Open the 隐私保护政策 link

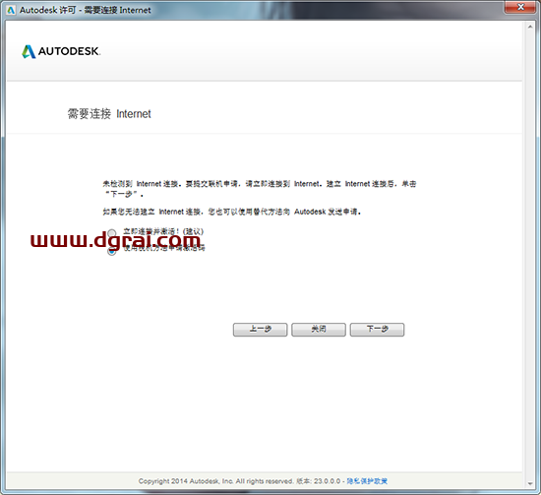pyautogui.click(x=367, y=481)
